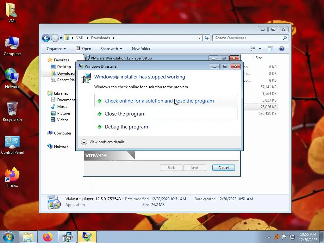This screenshot has width=324, height=243.
Task: Click VM1 in the address breadcrumb
Action: (x=80, y=38)
